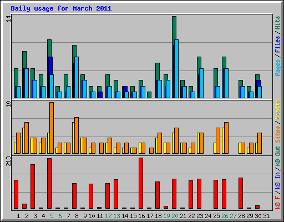This screenshot has height=222, width=284.
Task: Click the yellow Visits bar on day 8
Action: click(73, 138)
